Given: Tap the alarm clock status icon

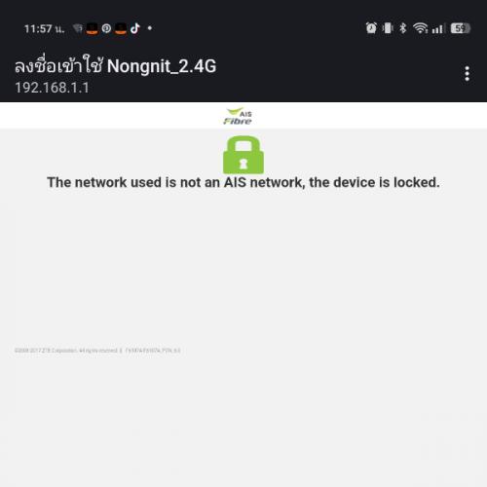Looking at the screenshot, I should (x=371, y=28).
